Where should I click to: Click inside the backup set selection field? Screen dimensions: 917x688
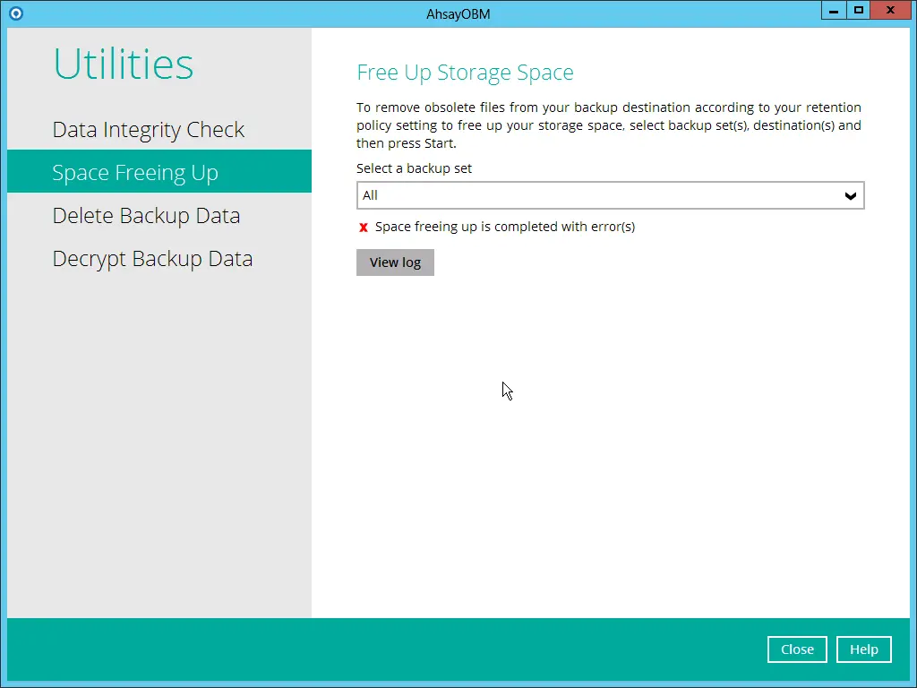(x=610, y=195)
